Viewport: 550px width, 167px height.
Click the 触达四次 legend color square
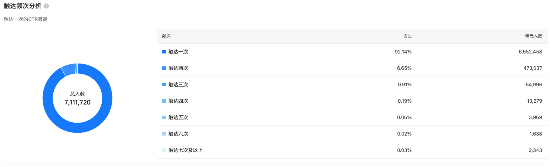164,101
